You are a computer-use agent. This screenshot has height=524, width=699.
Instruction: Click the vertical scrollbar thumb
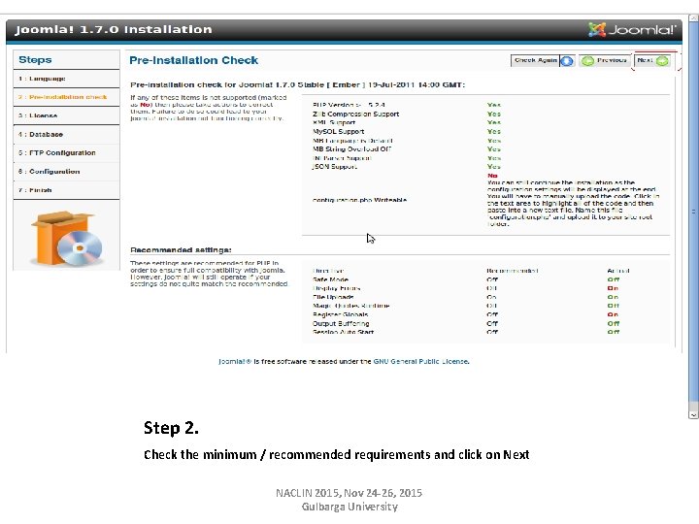click(693, 212)
